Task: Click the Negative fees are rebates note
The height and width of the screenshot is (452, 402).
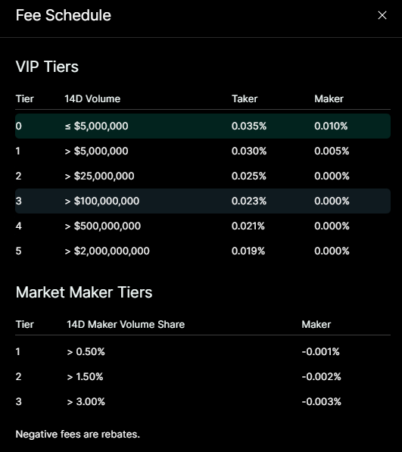Action: 77,434
